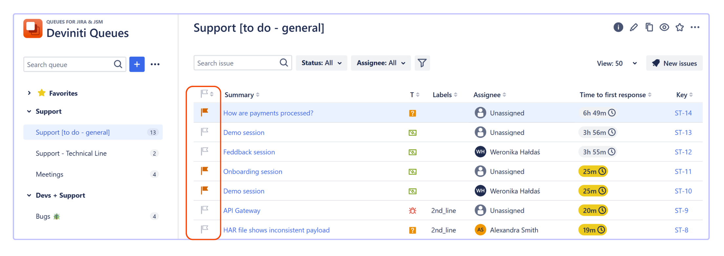Image resolution: width=724 pixels, height=256 pixels.
Task: Collapse the Support queue group
Action: pyautogui.click(x=29, y=111)
